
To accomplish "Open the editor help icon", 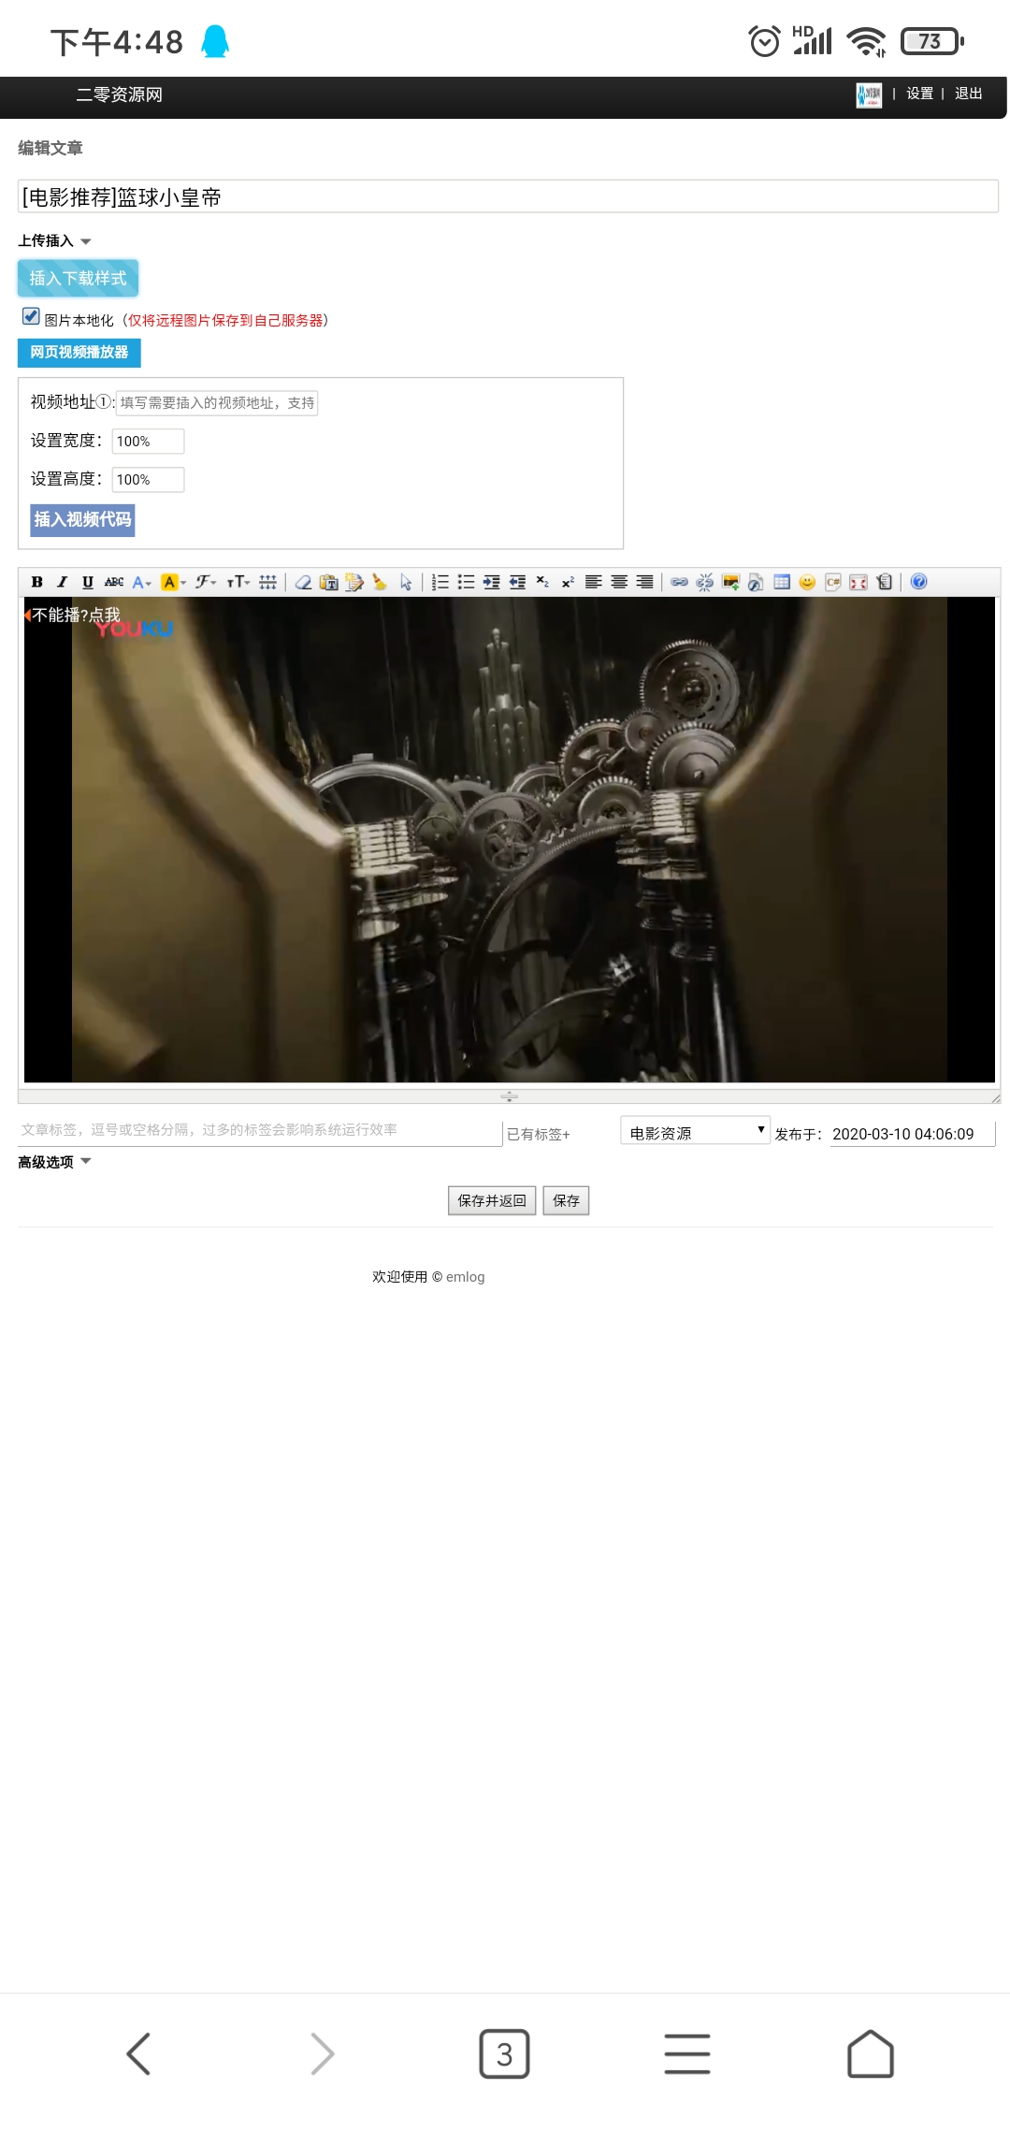I will [x=918, y=582].
